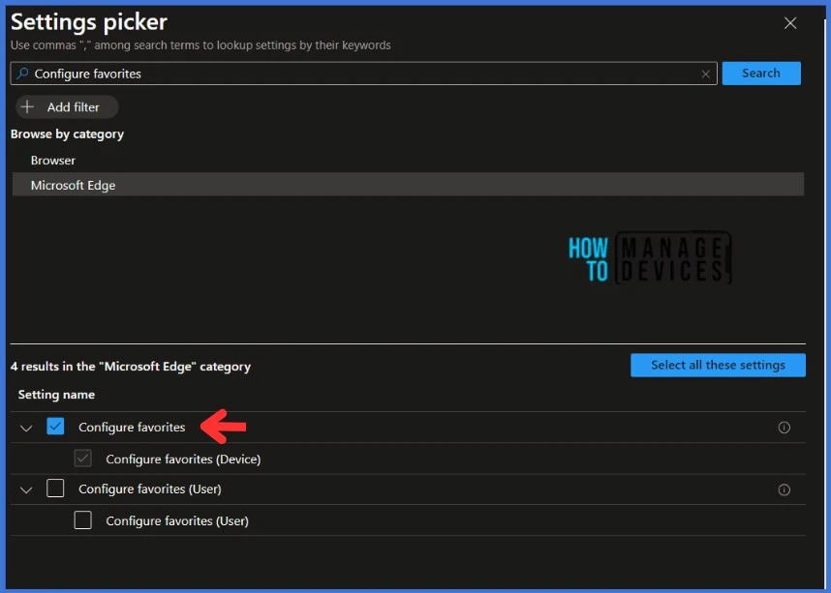Toggle the Configure favorites (Device) checkbox
This screenshot has height=593, width=831.
tap(82, 459)
